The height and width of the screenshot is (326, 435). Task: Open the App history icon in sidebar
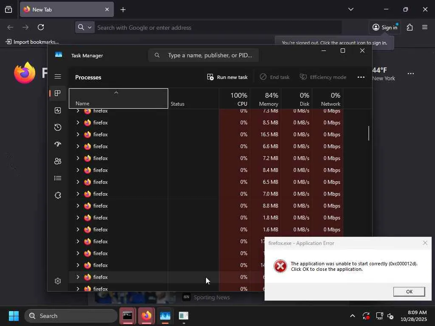(58, 127)
